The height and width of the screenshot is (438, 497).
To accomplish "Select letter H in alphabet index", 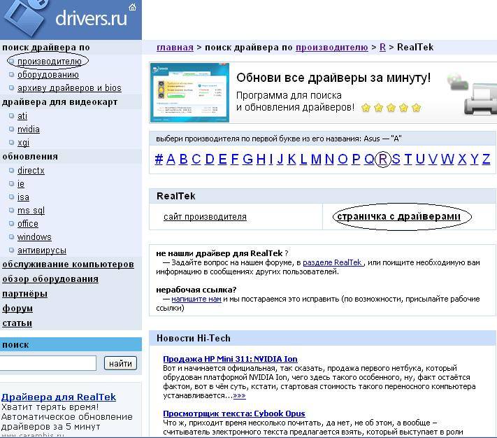I will click(261, 159).
